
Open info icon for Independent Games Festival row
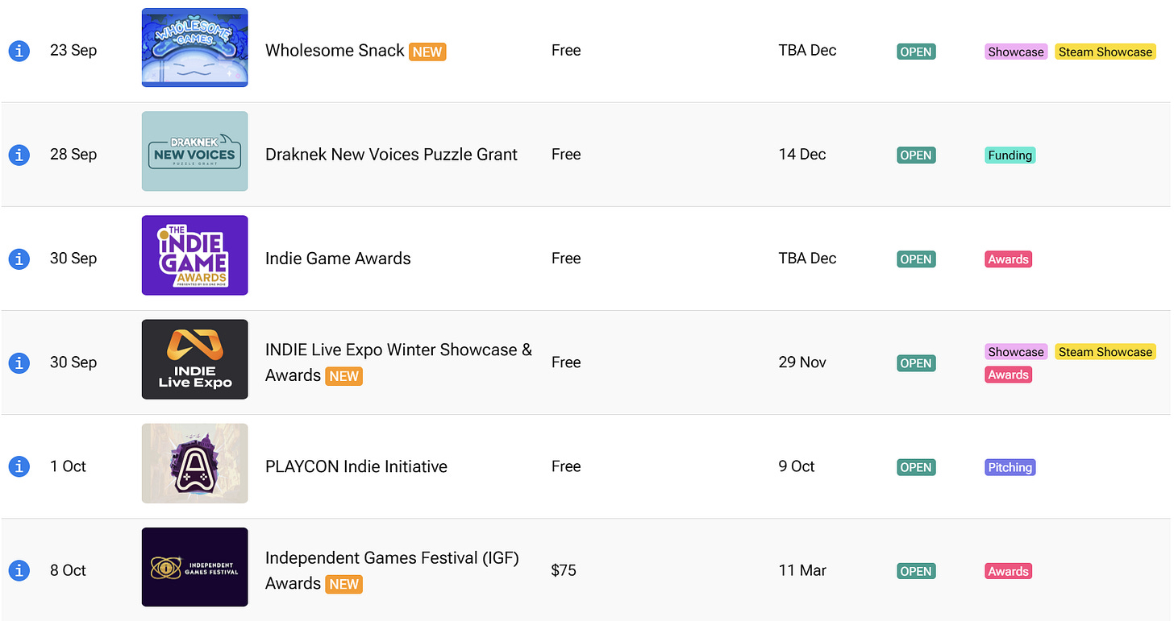(x=19, y=570)
